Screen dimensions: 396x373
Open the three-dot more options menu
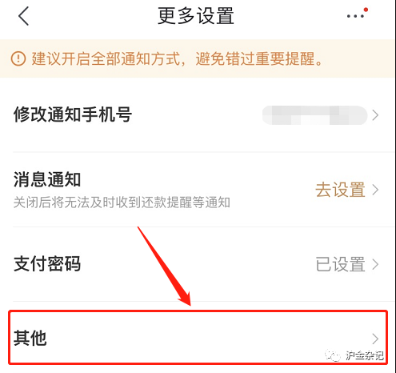click(355, 16)
